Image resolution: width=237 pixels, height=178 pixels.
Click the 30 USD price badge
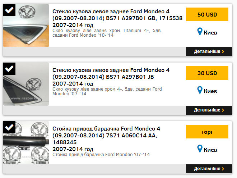(207, 73)
